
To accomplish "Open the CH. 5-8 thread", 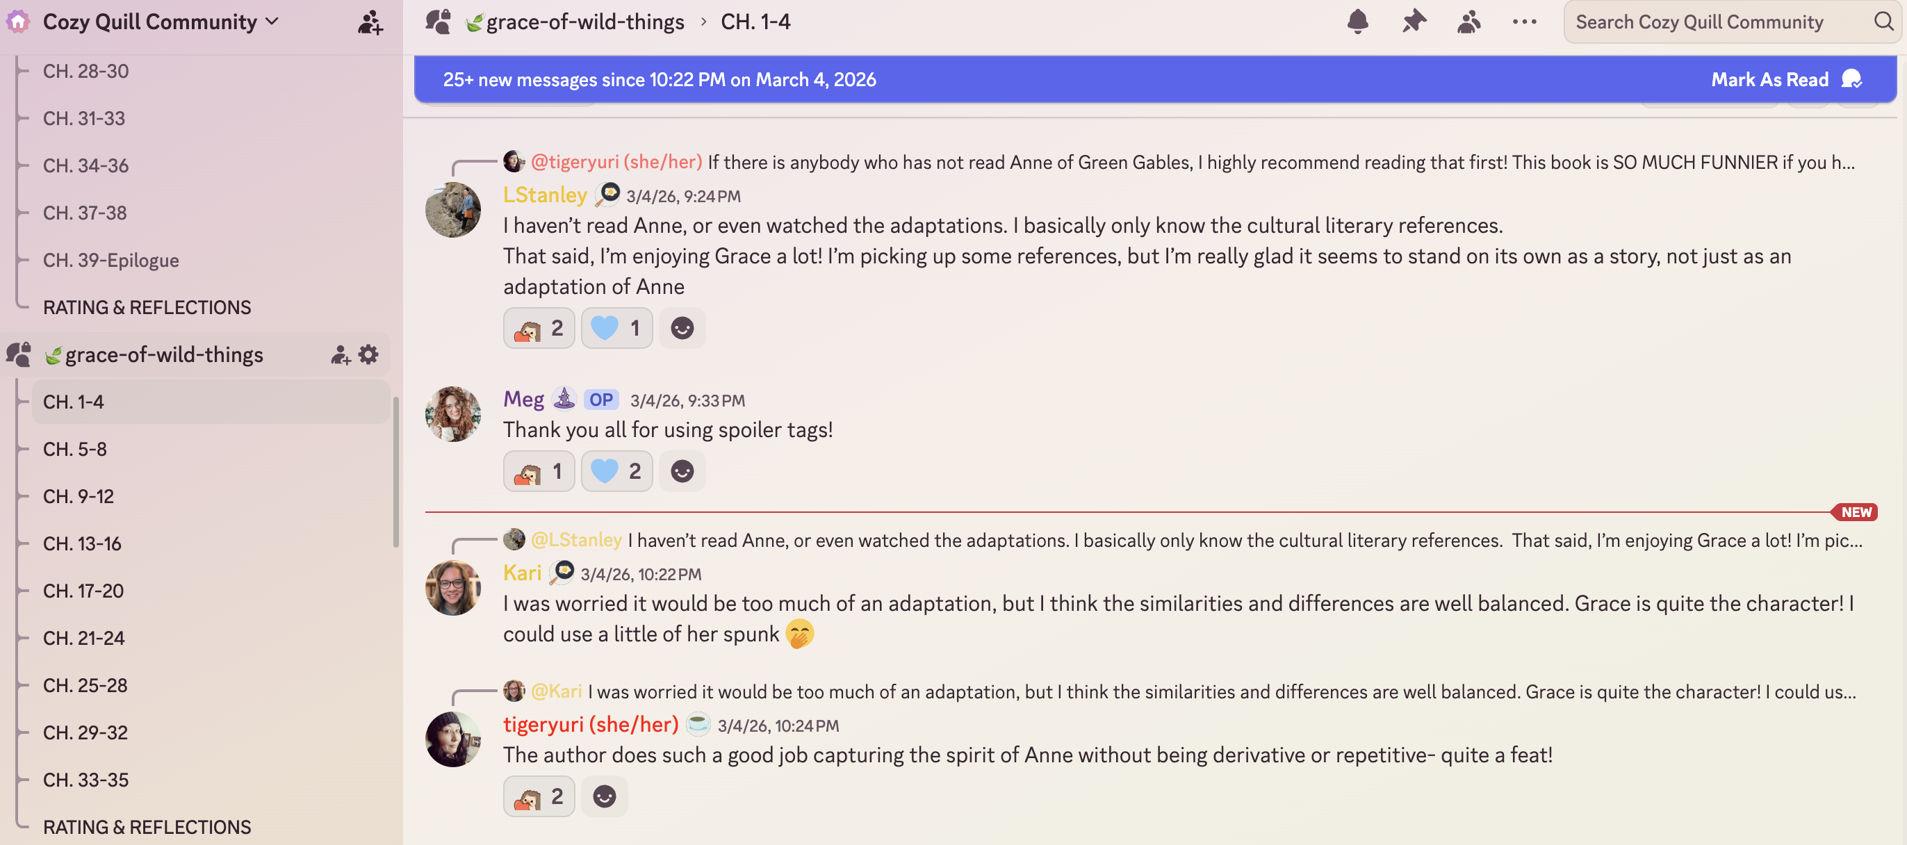I will point(75,449).
